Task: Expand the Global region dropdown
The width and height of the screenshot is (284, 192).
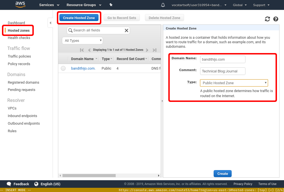Action: (240, 5)
